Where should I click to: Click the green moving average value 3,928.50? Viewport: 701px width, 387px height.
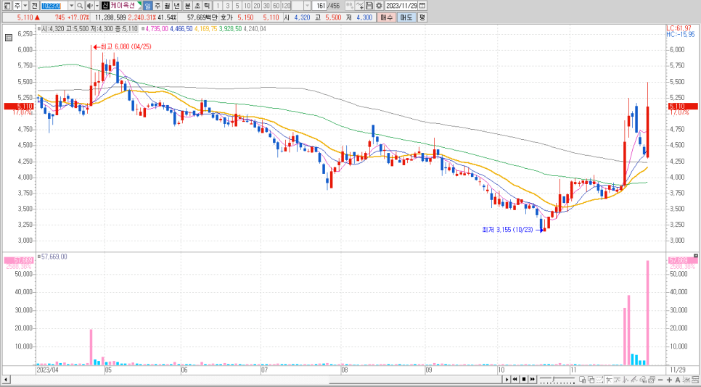pos(231,28)
